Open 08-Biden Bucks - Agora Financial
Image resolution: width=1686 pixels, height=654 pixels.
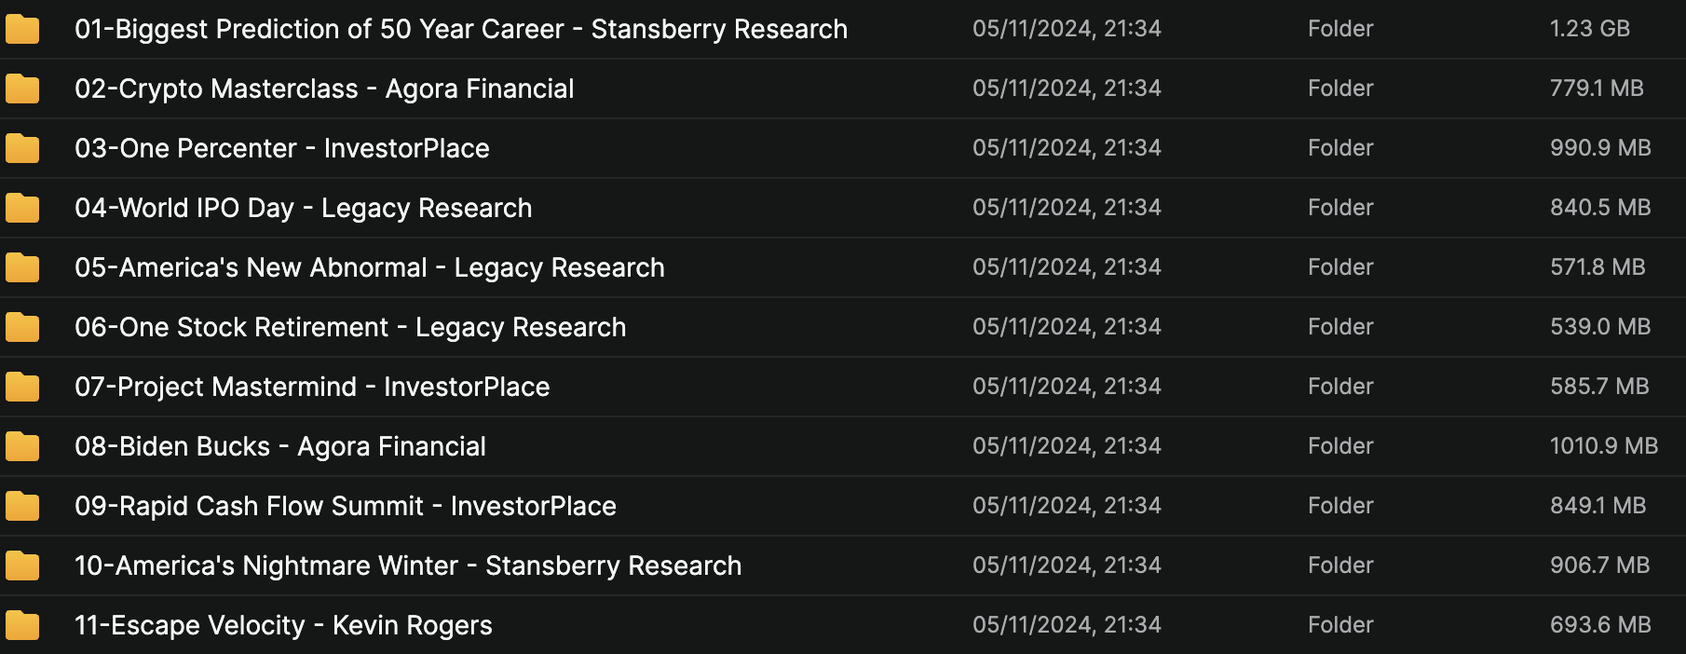pos(279,447)
